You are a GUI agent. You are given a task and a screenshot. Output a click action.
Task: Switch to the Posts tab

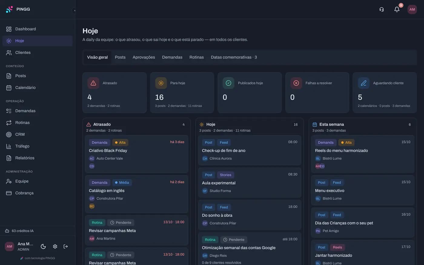[120, 57]
